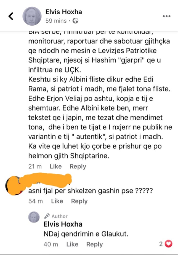Screen dimensions: 178x255
Task: View the heart reaction on Glaukut reply
Action: tap(169, 244)
